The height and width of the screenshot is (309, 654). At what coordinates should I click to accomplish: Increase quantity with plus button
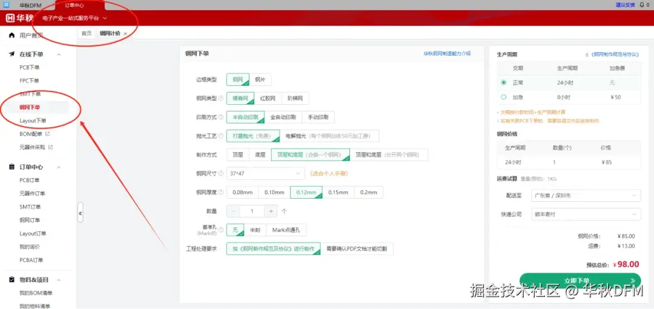(x=271, y=211)
